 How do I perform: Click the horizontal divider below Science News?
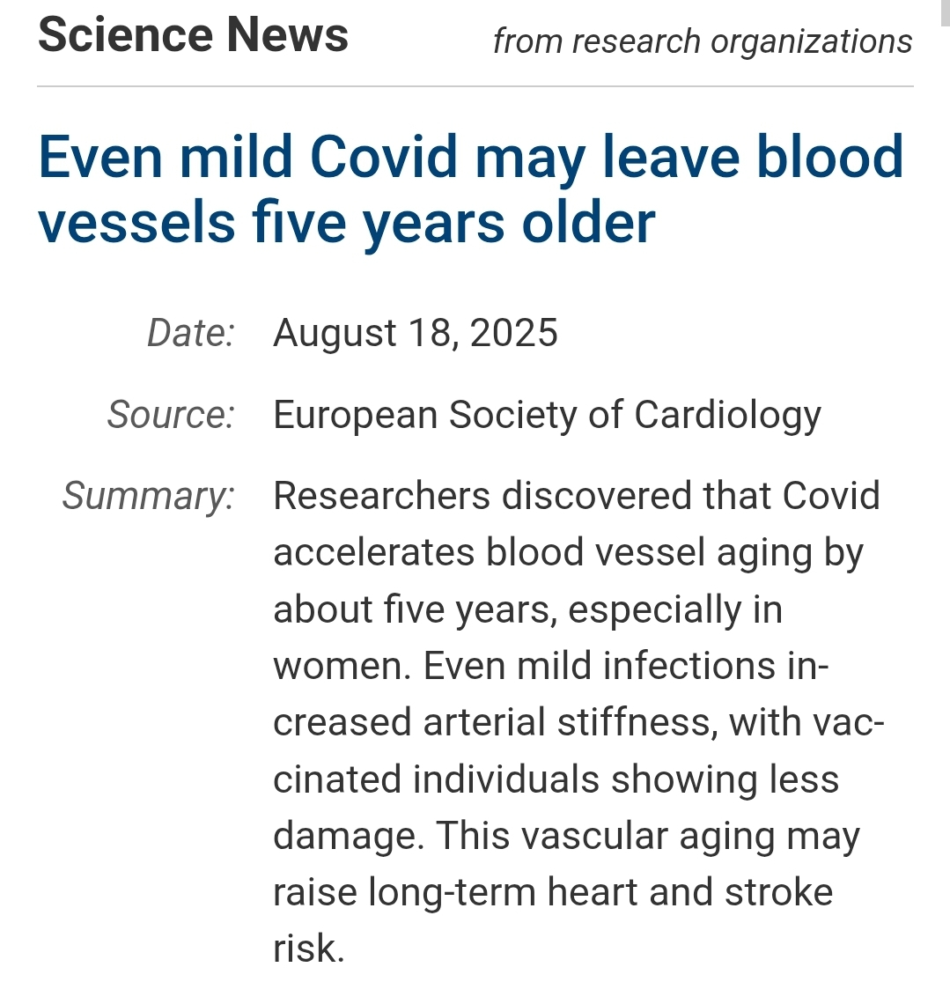pyautogui.click(x=475, y=86)
